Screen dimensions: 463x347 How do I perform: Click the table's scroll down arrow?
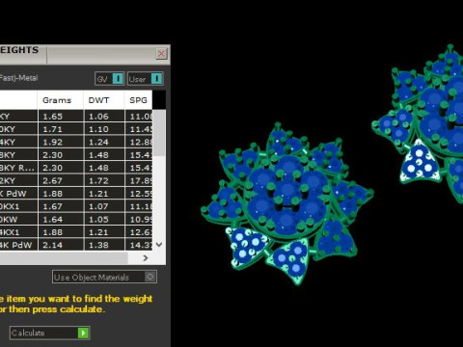[x=159, y=245]
